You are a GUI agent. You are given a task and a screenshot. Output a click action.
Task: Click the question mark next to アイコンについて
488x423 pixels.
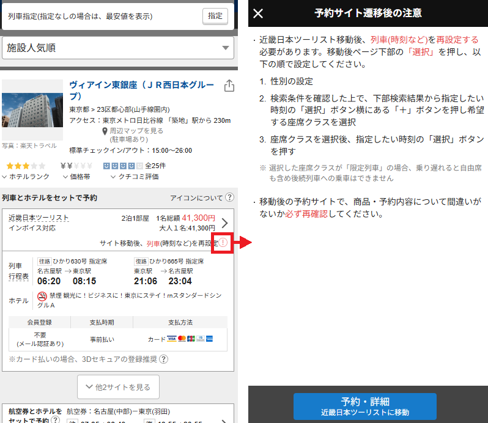pos(229,197)
